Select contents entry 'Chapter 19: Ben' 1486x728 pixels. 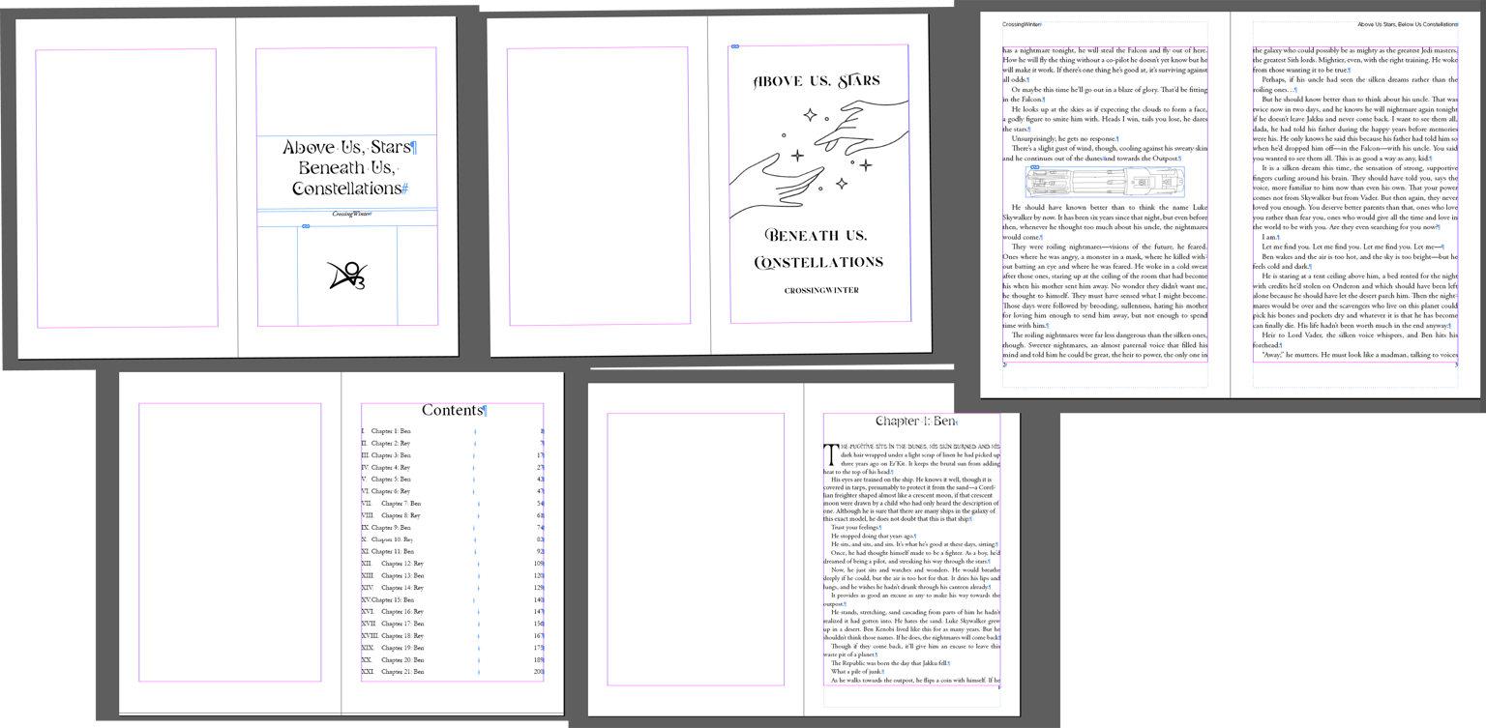click(x=402, y=649)
